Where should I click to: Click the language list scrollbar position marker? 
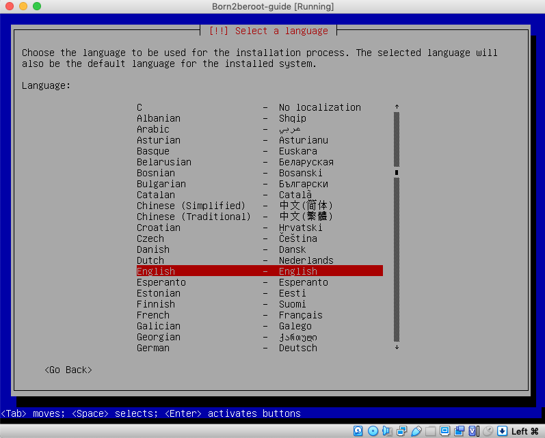[397, 172]
